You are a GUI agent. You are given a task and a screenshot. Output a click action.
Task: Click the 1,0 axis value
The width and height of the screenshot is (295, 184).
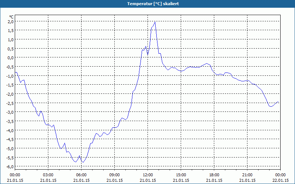(x=11, y=40)
